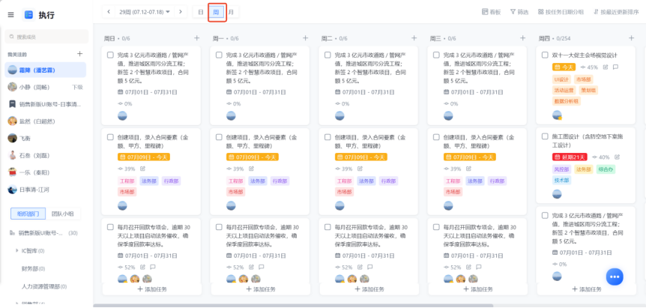Viewport: 646px width, 308px height.
Task: Click the edit icon beside 52% in the 周三 column
Action: tap(469, 267)
